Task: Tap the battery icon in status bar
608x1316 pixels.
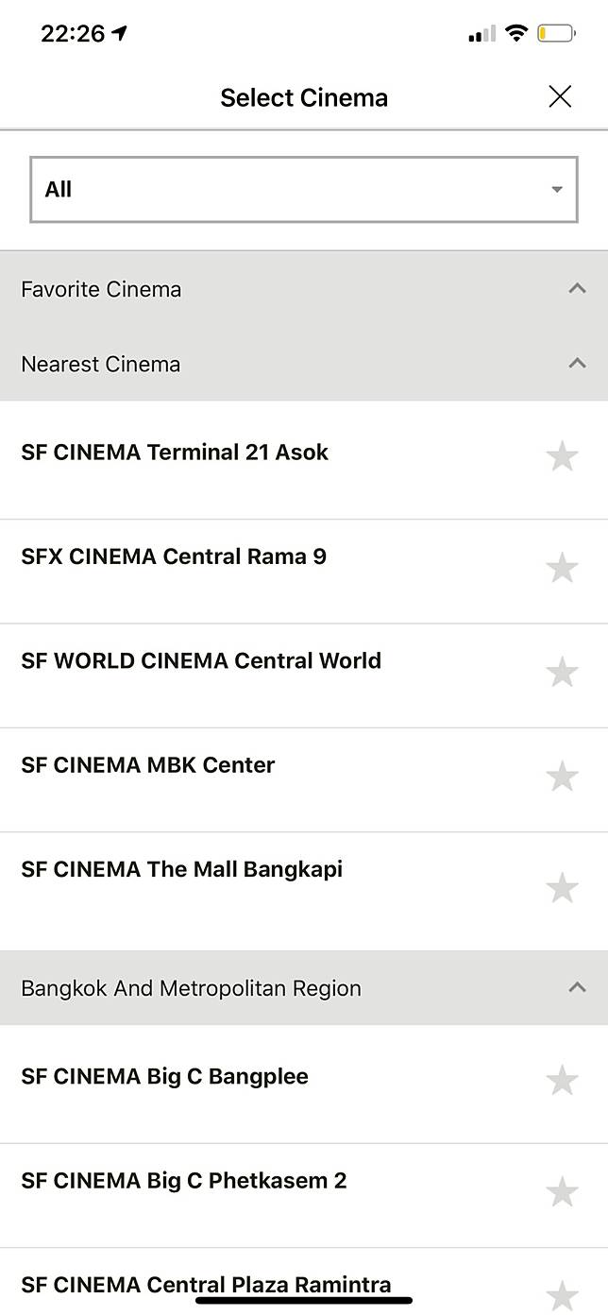Action: [x=555, y=34]
